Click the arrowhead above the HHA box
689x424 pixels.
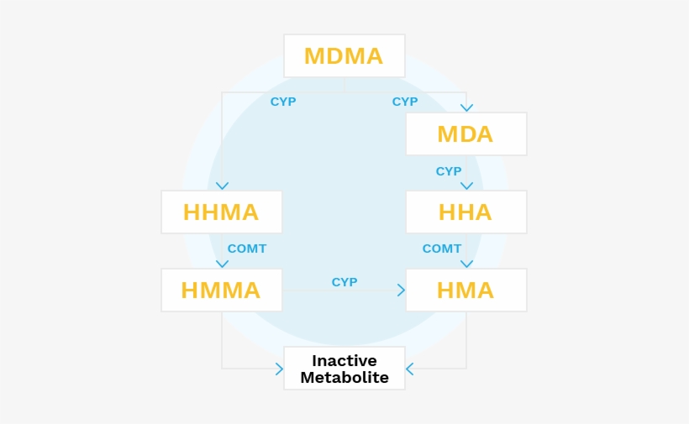coord(466,186)
